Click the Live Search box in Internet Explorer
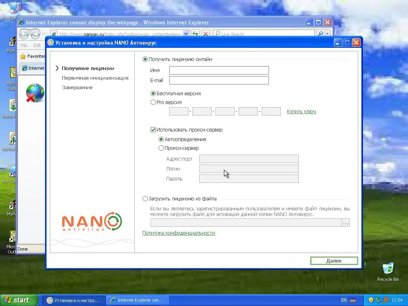Screen dimensions: 408x306 coord(264,33)
